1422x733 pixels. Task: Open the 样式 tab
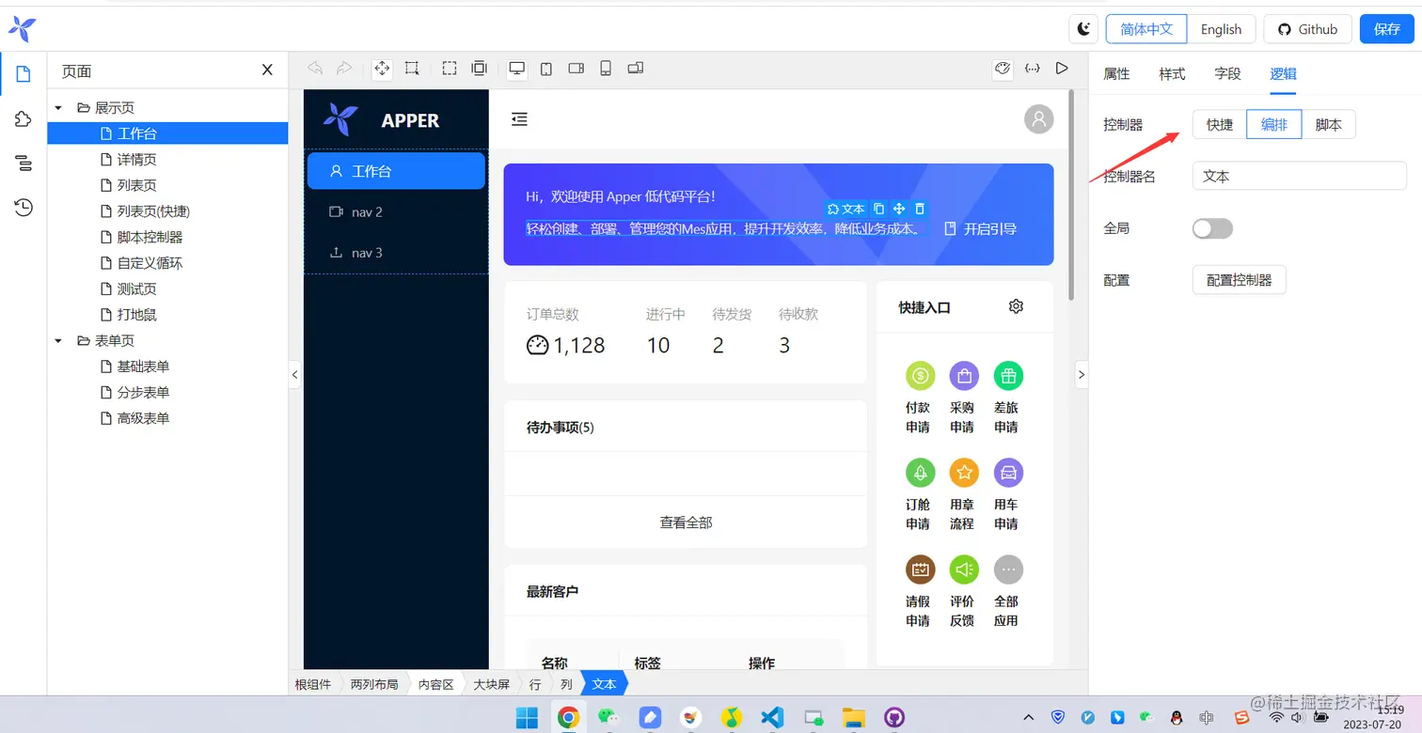pyautogui.click(x=1172, y=73)
